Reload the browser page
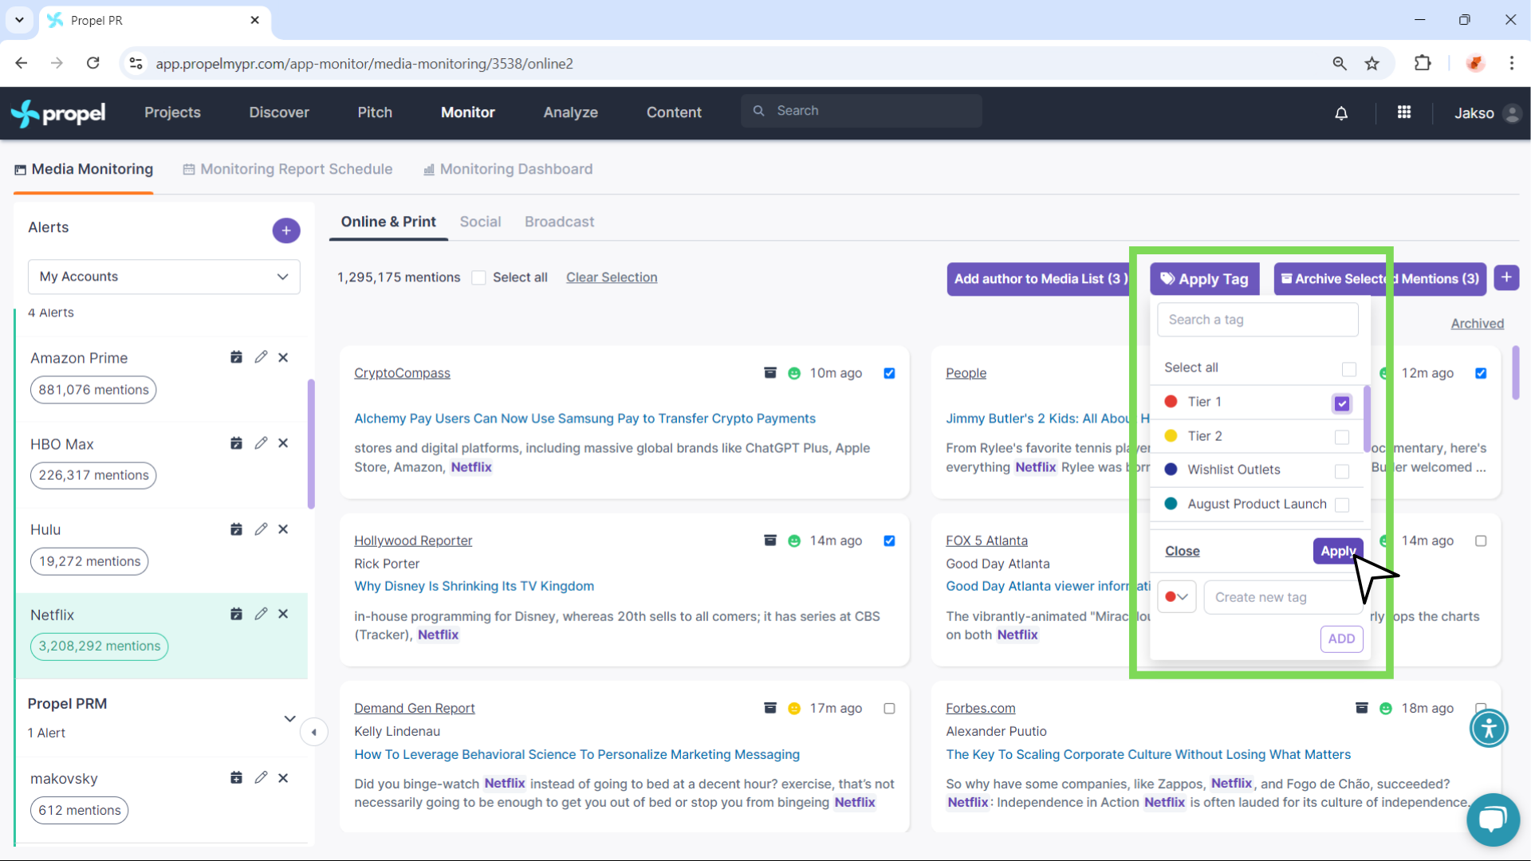 93,63
